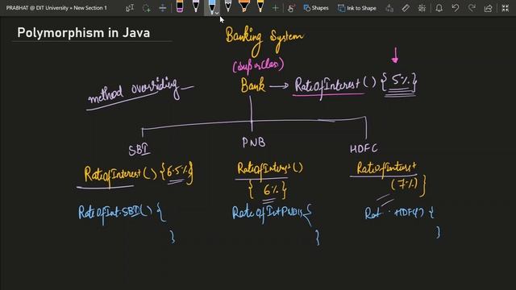Screen dimensions: 516x290
Task: Select the yellow pen
Action: (260, 6)
